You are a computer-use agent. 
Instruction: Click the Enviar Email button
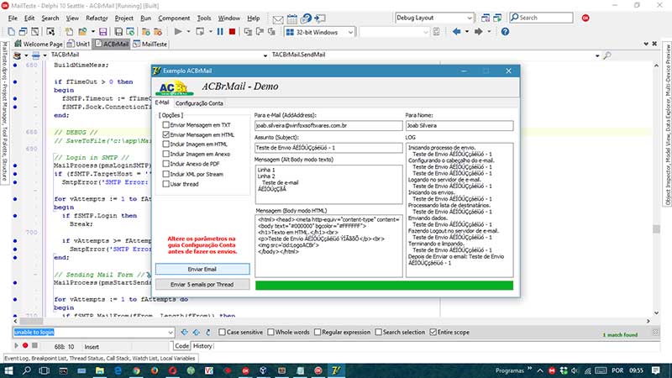point(202,269)
